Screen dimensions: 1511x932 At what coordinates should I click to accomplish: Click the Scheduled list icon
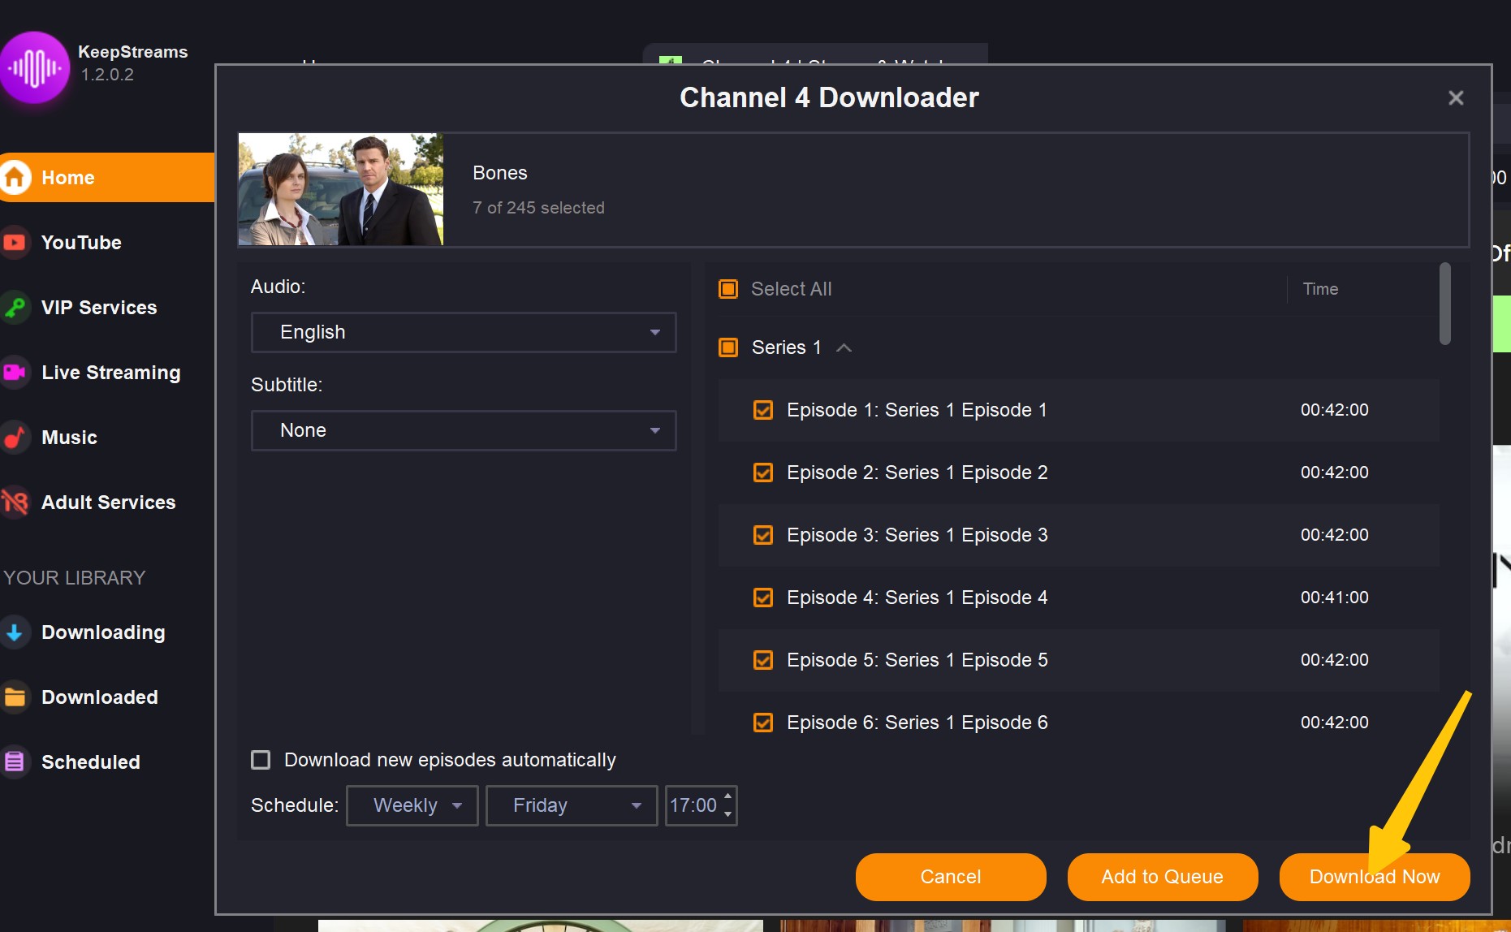(x=15, y=762)
